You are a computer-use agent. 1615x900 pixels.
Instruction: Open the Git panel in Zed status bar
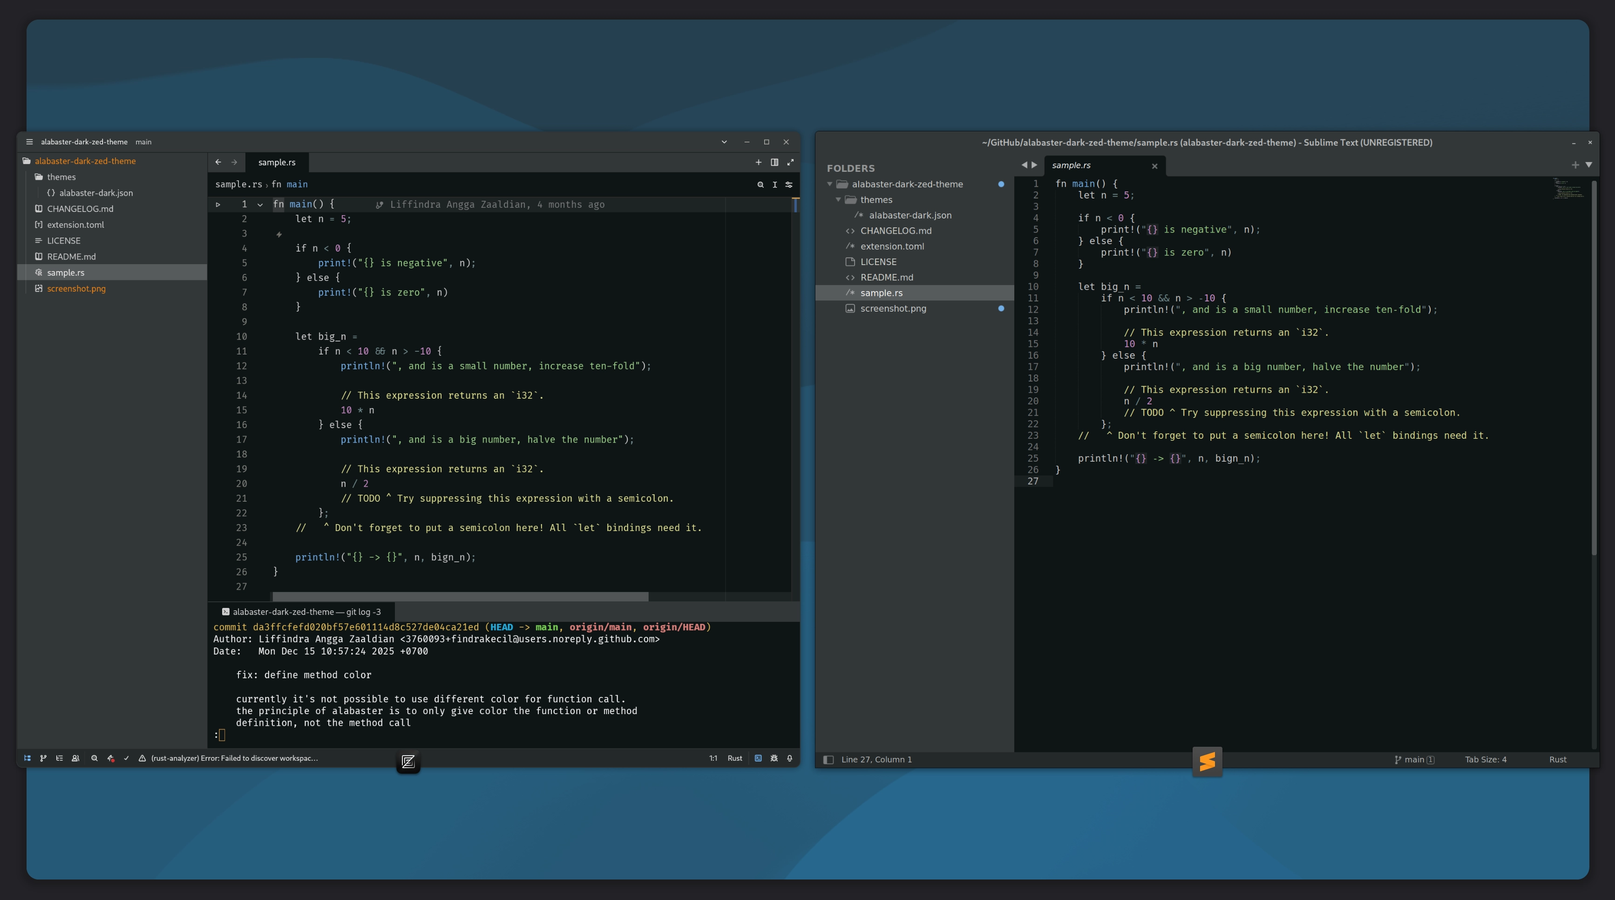[44, 758]
